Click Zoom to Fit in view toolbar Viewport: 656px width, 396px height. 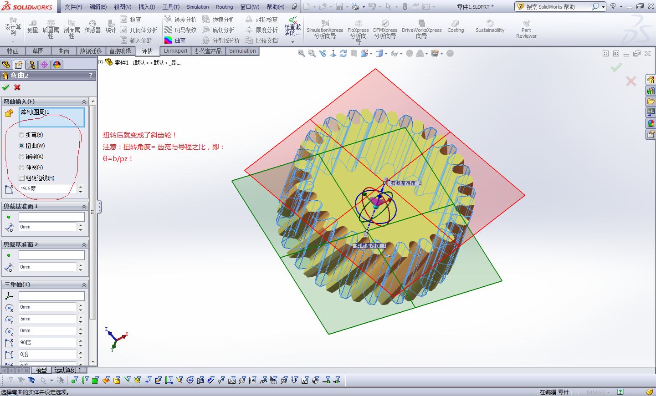[301, 53]
